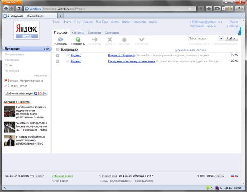The width and height of the screenshot is (247, 192).
Task: Open the Спам folder
Action: pyautogui.click(x=8, y=65)
